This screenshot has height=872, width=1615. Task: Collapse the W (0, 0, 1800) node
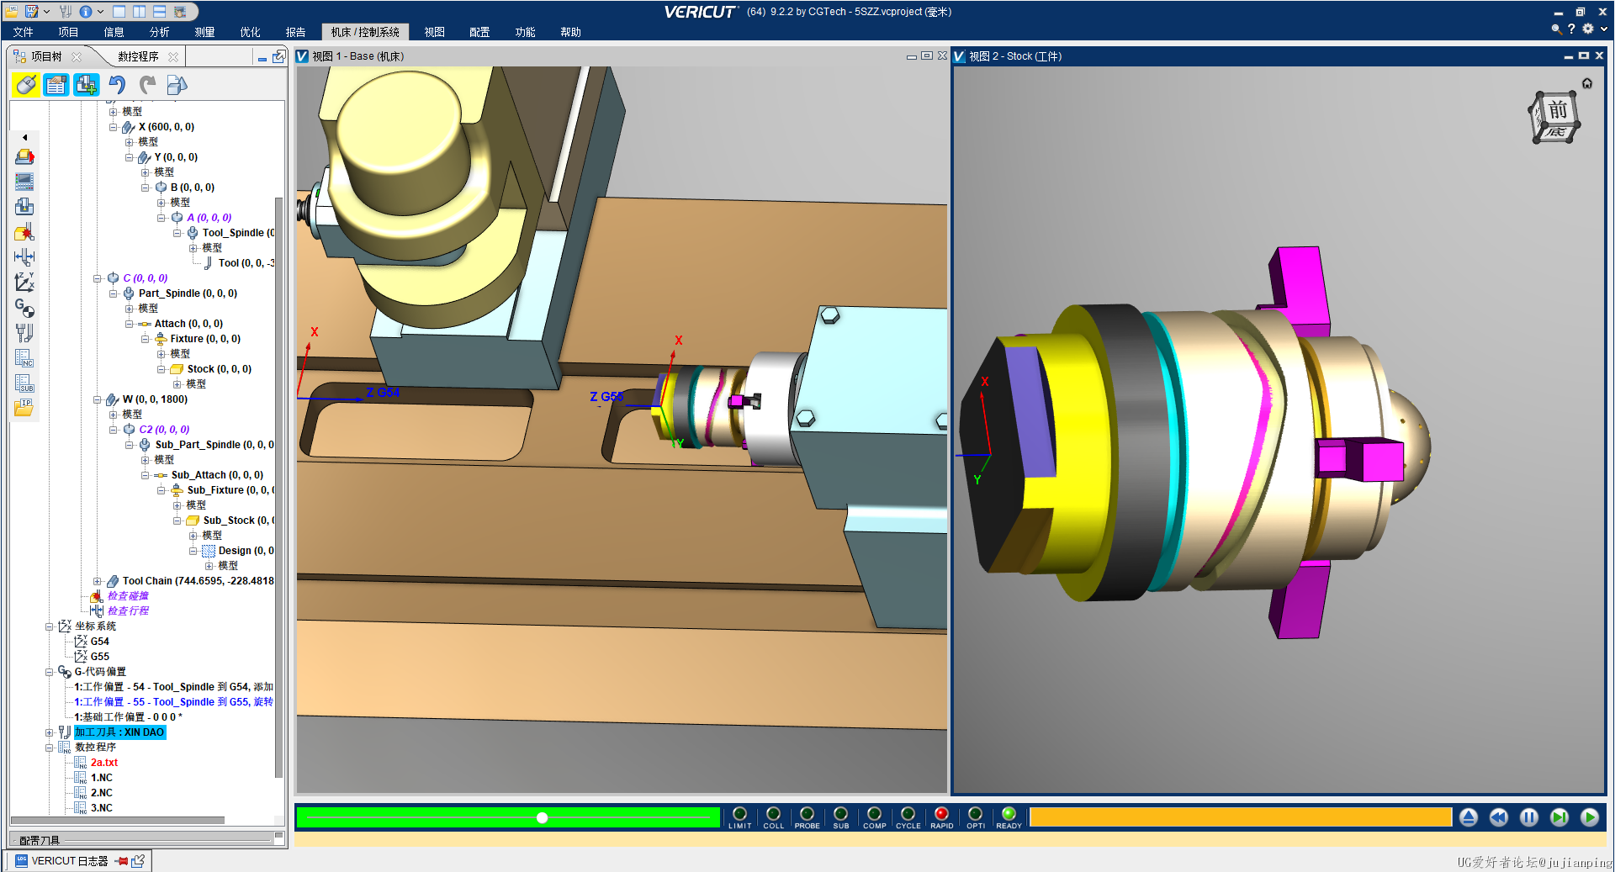(98, 399)
